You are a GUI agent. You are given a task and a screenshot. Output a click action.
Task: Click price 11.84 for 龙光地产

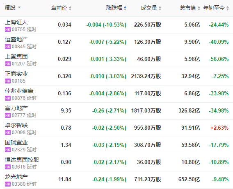tap(65, 179)
